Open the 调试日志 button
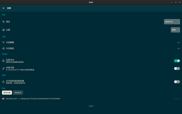Viewport: 182px width, 114px height. (x=18, y=93)
